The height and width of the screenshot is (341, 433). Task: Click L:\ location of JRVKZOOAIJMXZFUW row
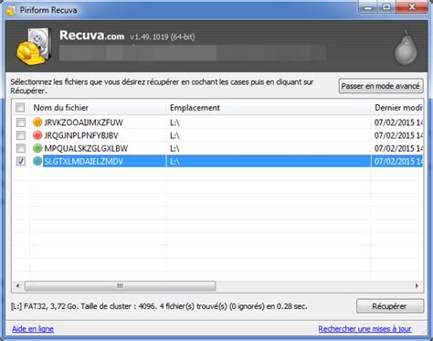(x=174, y=123)
